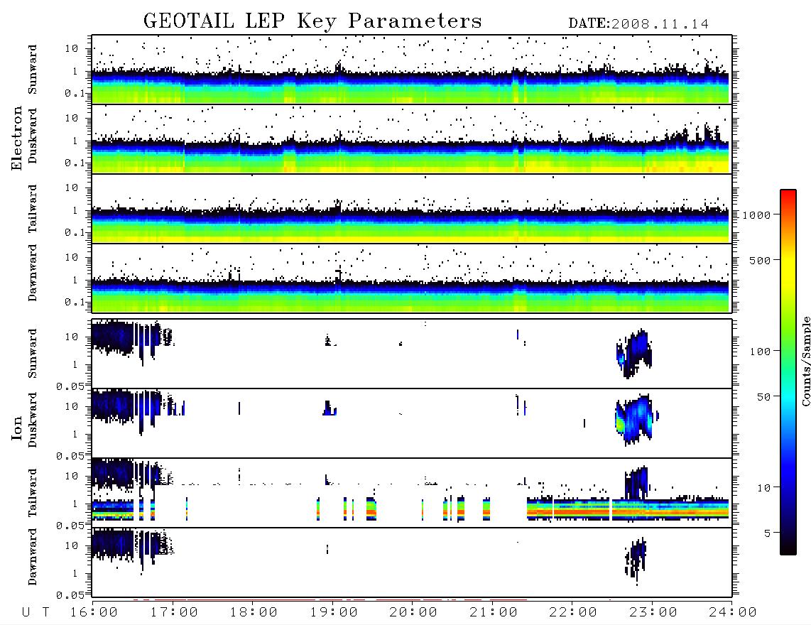The width and height of the screenshot is (811, 625).
Task: Select the Electron Sunward spectrogram panel
Action: pos(412,70)
